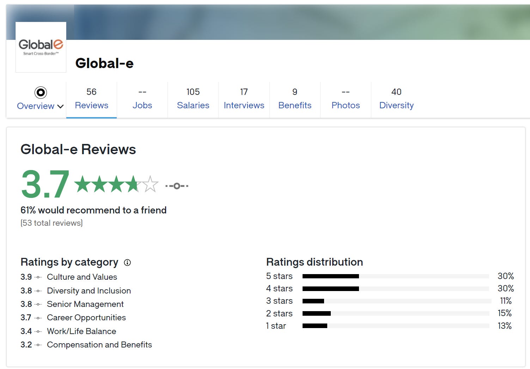Click the trend icon beside the 3.7 rating
Viewport: 530px width, 369px height.
coord(177,186)
